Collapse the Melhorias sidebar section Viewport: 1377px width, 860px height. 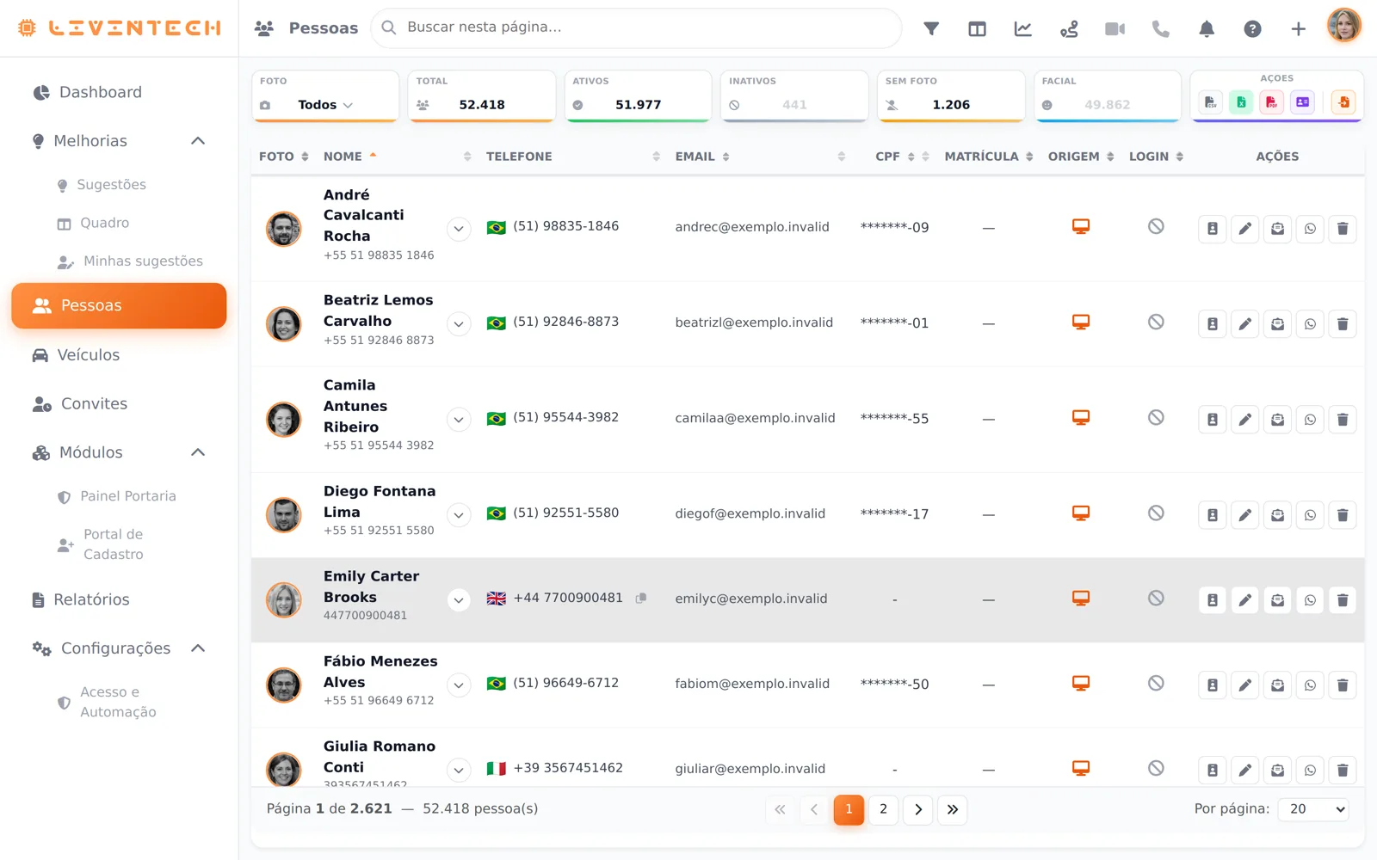click(x=198, y=141)
